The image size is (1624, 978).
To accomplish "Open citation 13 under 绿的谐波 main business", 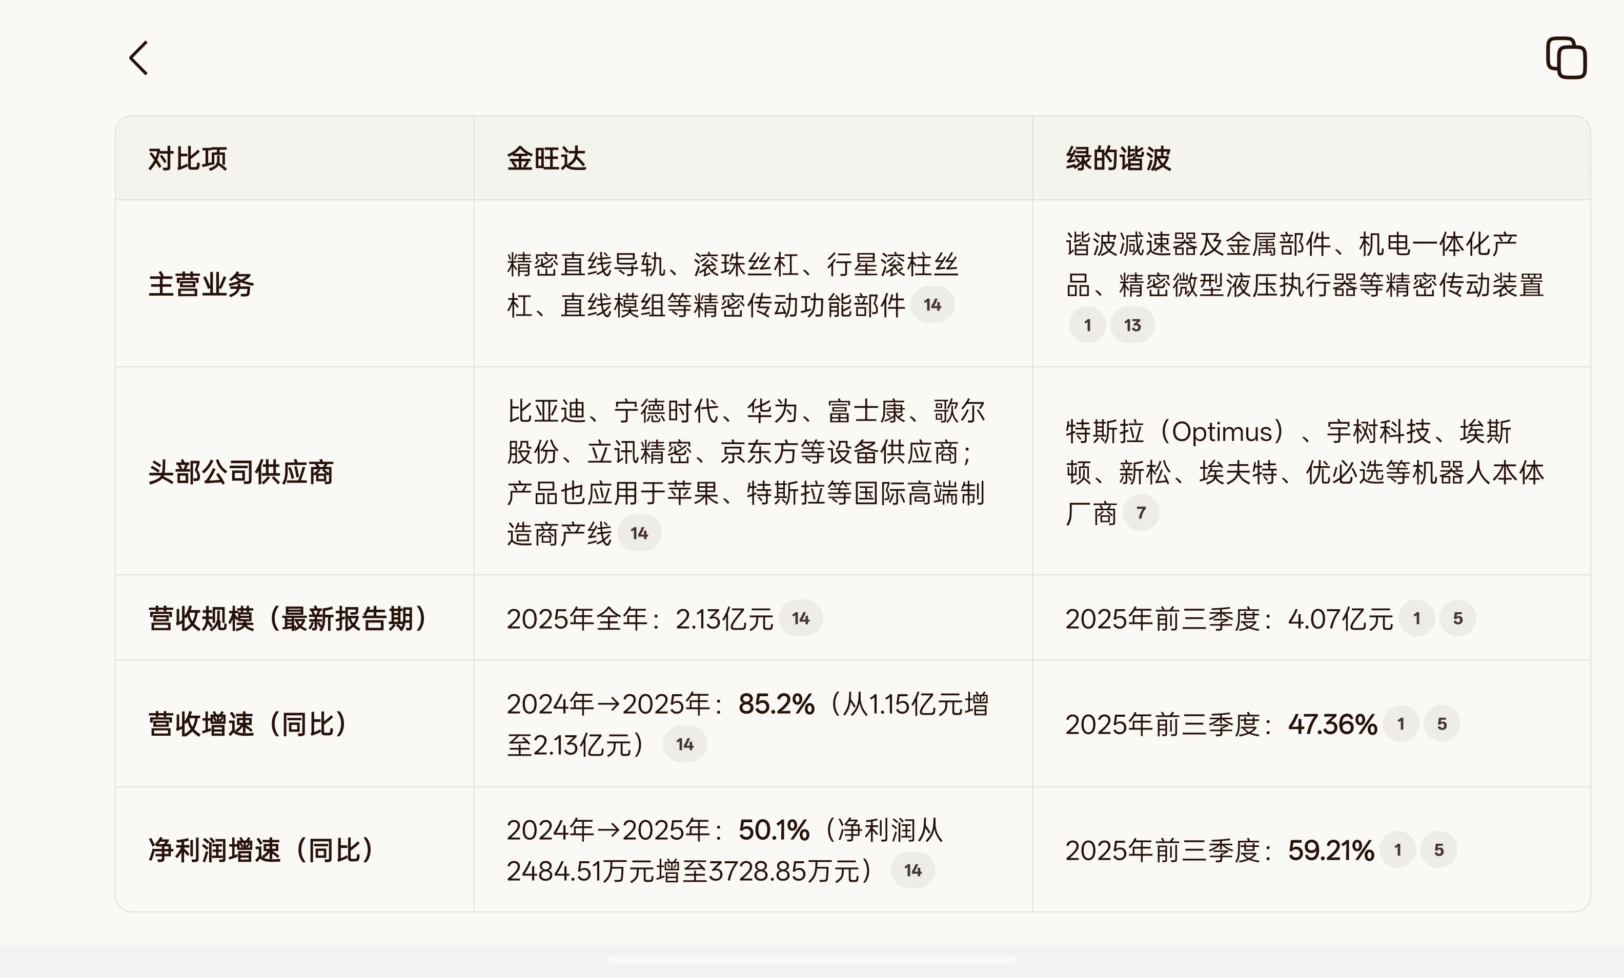I will (1132, 325).
